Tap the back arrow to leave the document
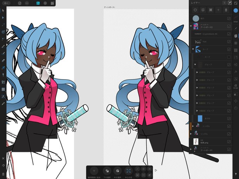Viewport: 239px width, 179px height. click(x=6, y=3)
